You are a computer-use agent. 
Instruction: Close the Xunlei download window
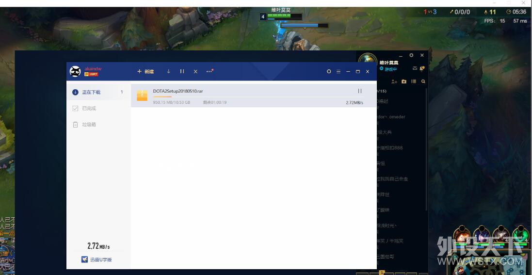tap(368, 72)
